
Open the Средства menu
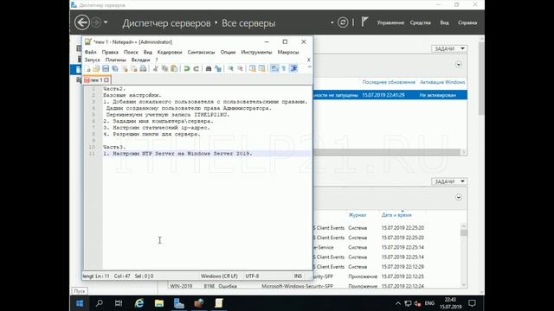point(420,22)
